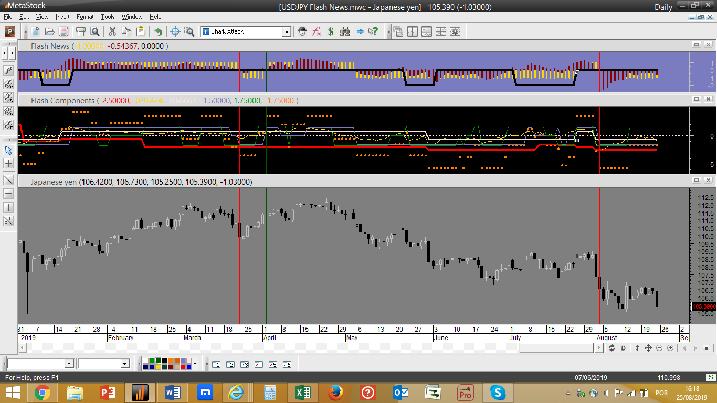The height and width of the screenshot is (403, 717).
Task: Toggle chart layout 3 button
Action: pos(244,364)
